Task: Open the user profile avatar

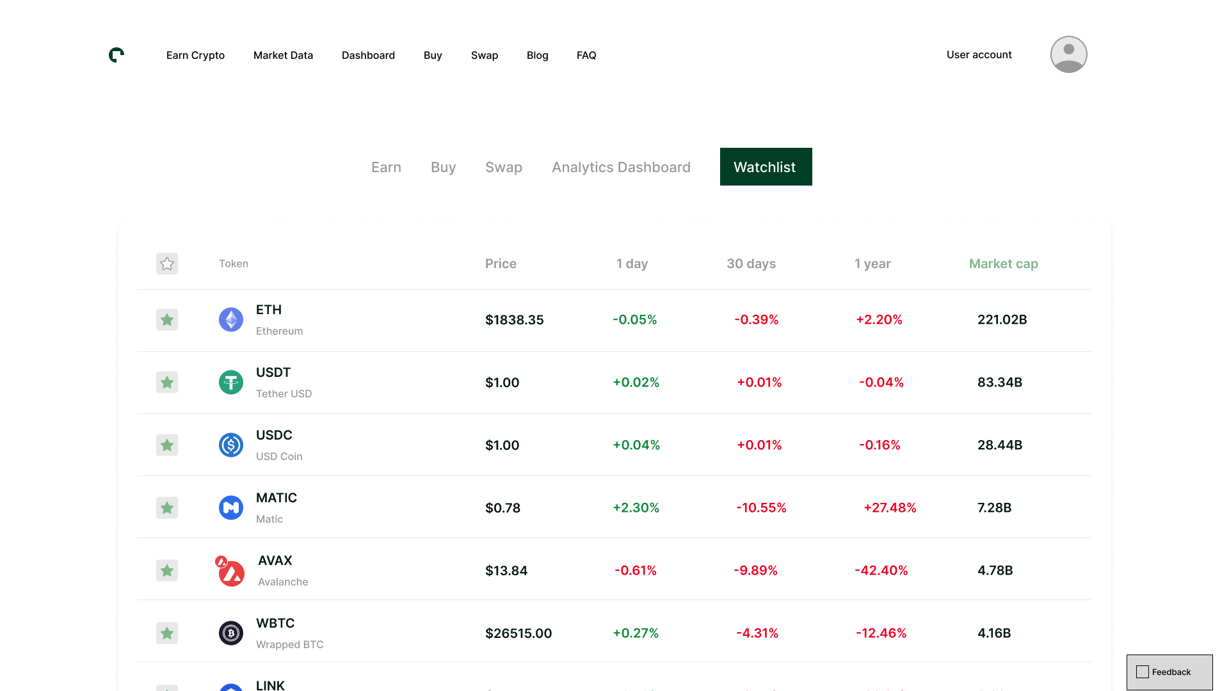Action: pyautogui.click(x=1068, y=54)
